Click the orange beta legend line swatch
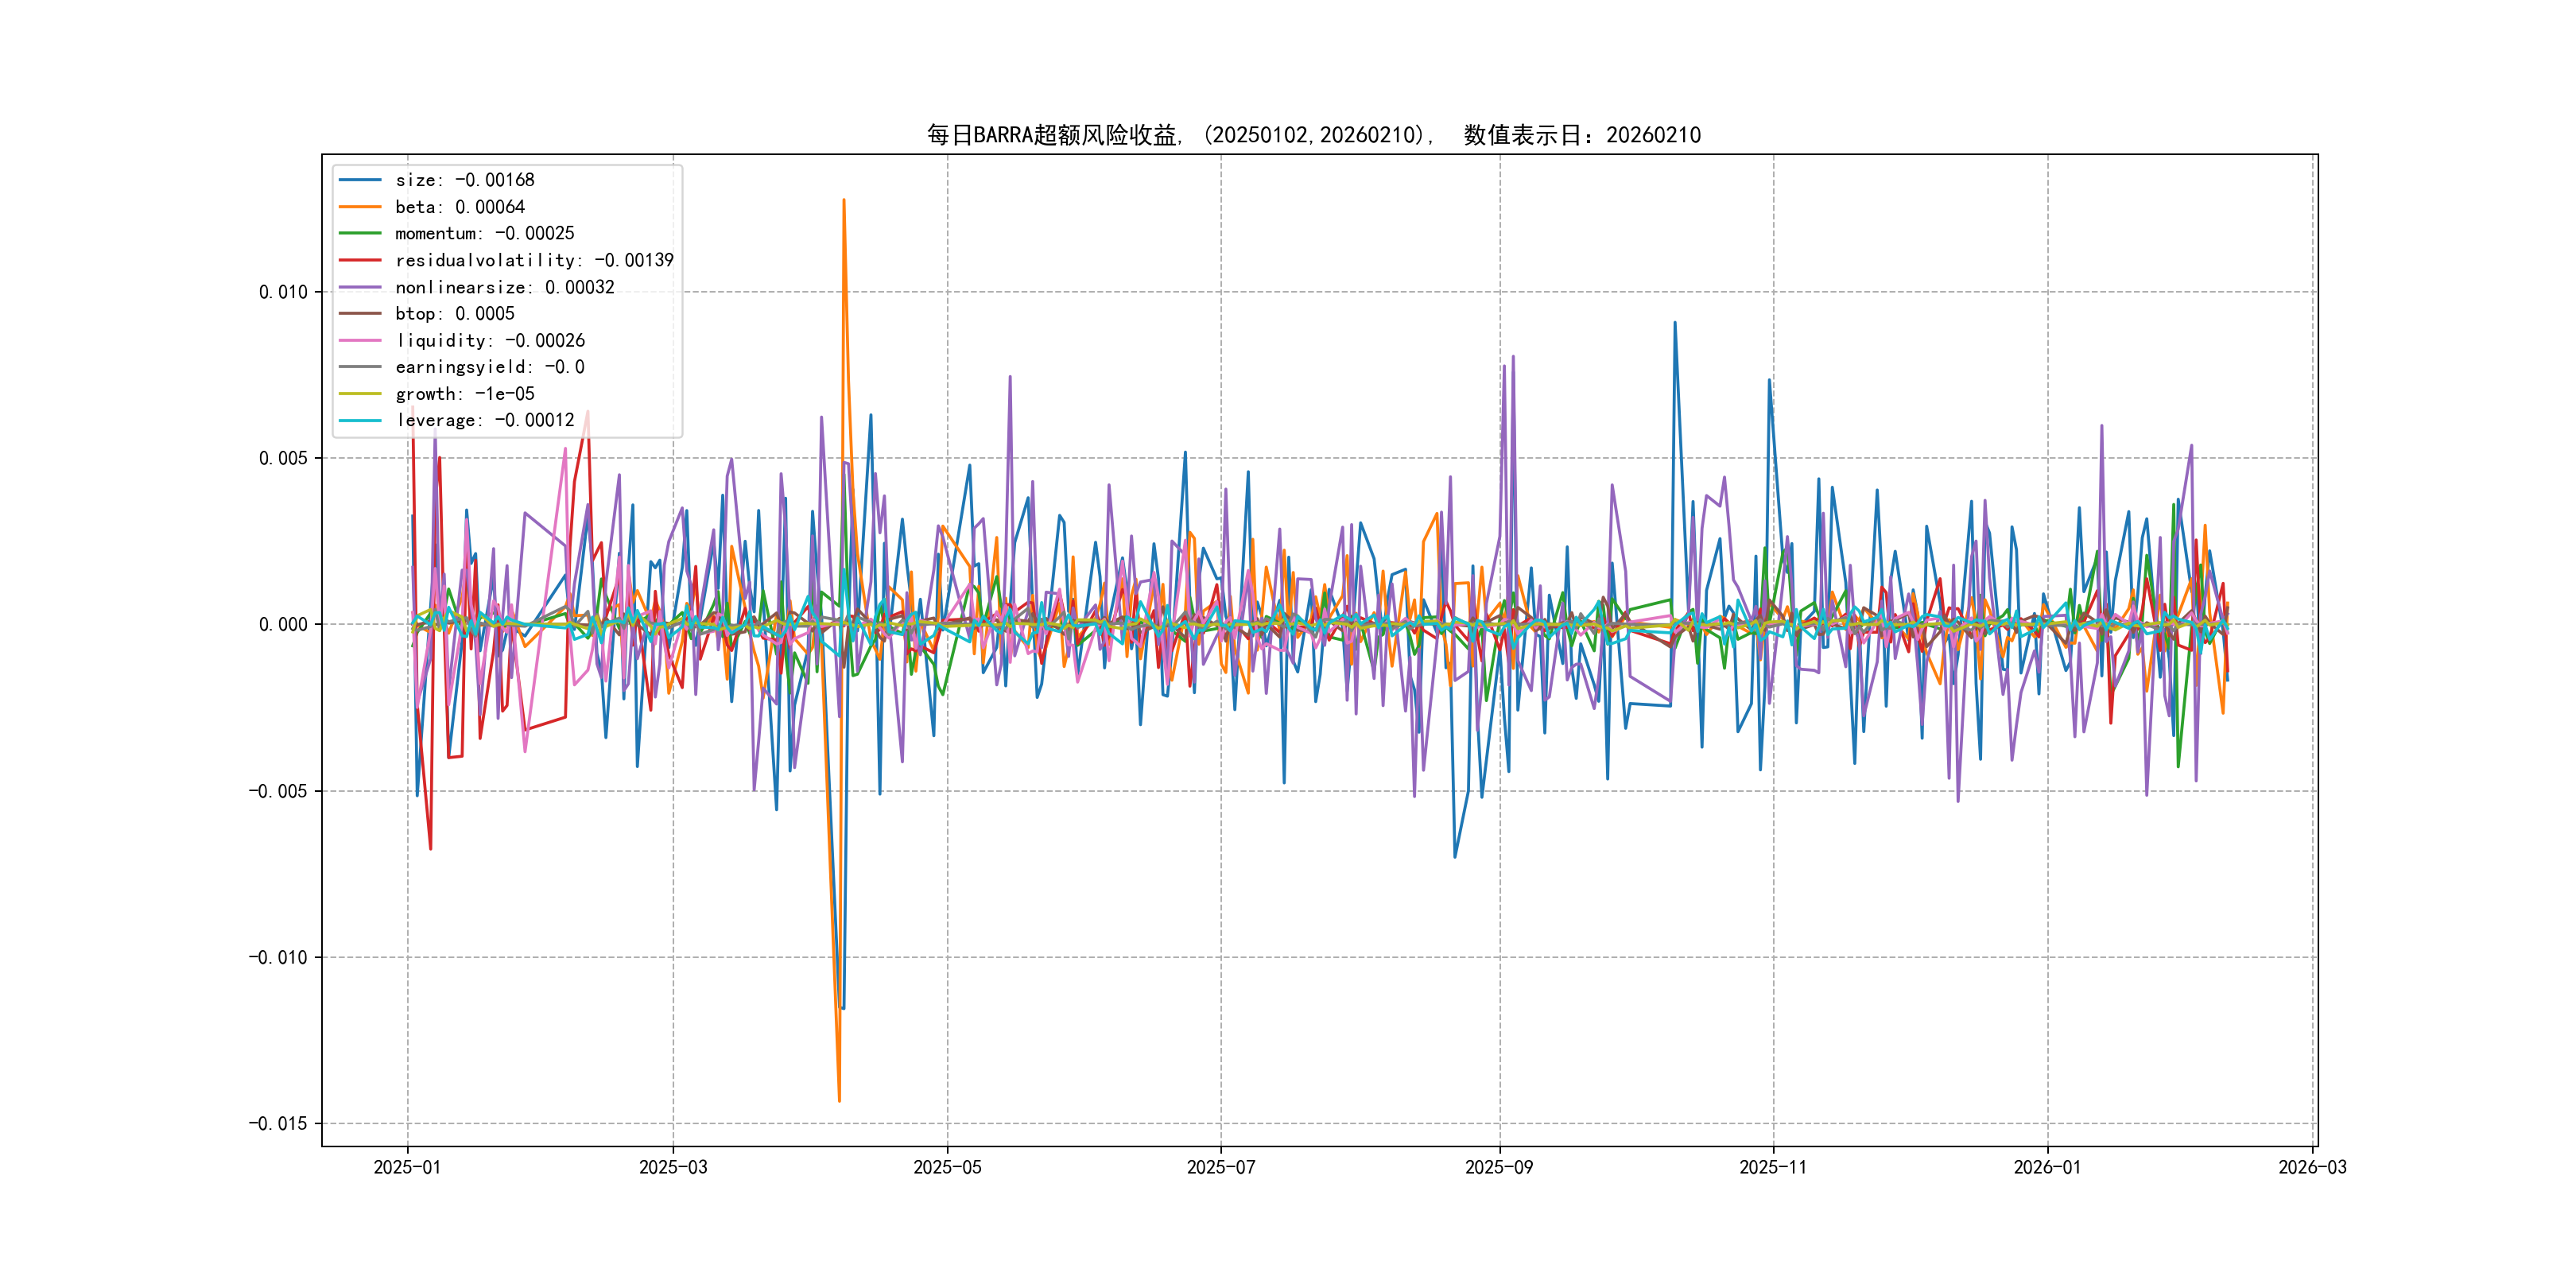The width and height of the screenshot is (2576, 1288). pos(360,207)
